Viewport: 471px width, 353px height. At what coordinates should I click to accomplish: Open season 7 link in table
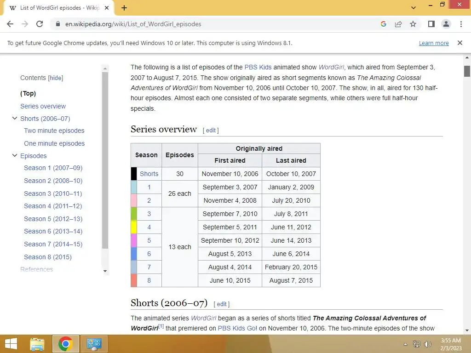click(x=149, y=267)
